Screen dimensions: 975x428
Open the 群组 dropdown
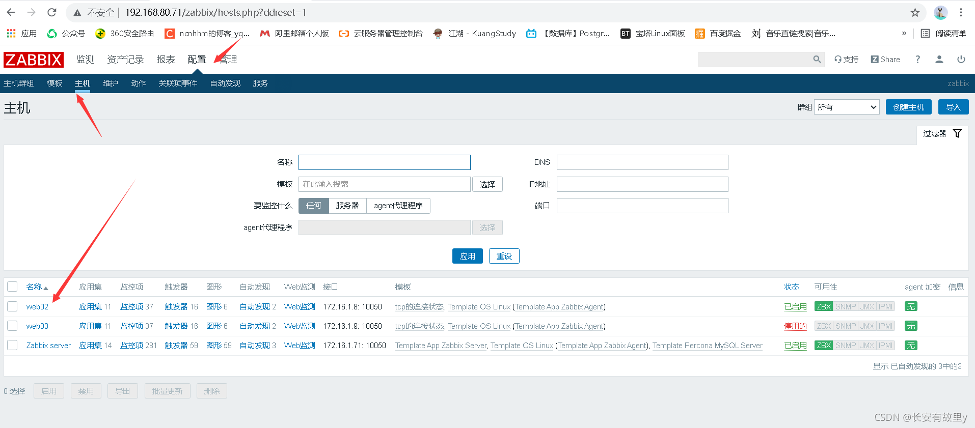pos(847,107)
